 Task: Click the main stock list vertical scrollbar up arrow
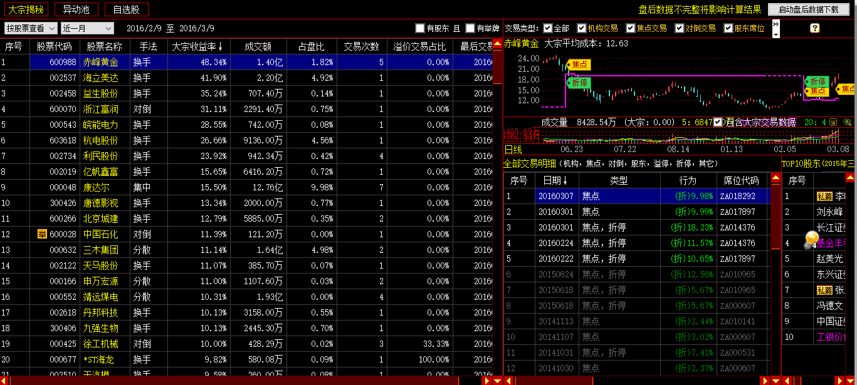(x=497, y=46)
